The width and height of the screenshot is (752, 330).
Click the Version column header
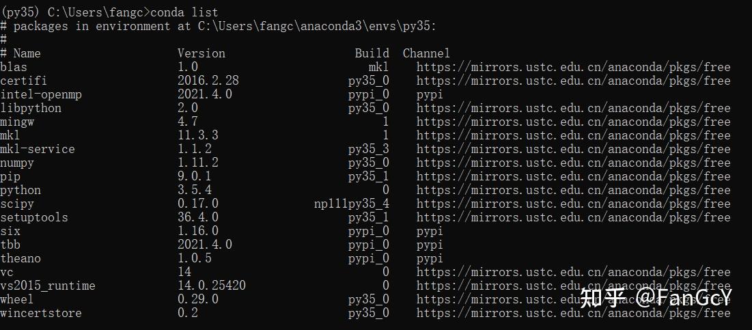[x=201, y=53]
